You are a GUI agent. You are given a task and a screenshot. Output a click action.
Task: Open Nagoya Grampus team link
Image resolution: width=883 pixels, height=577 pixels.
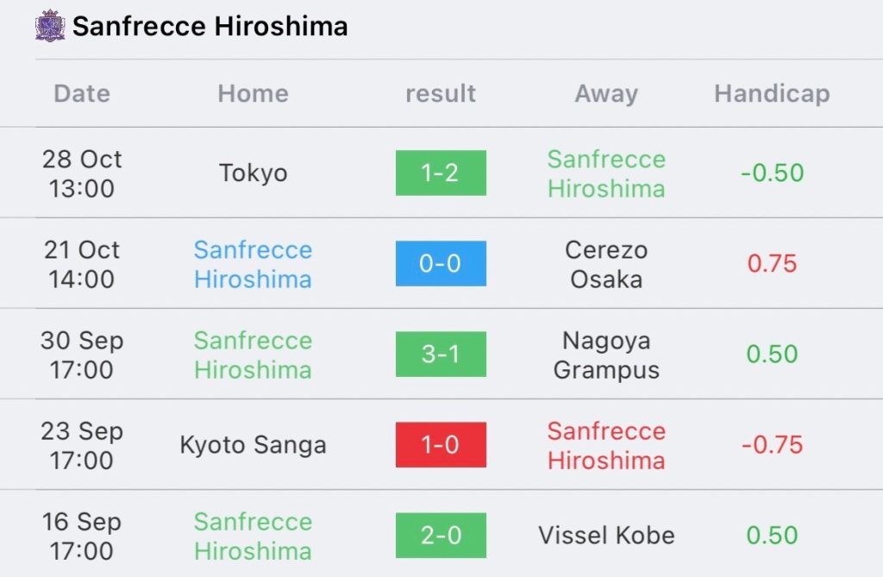click(x=606, y=355)
